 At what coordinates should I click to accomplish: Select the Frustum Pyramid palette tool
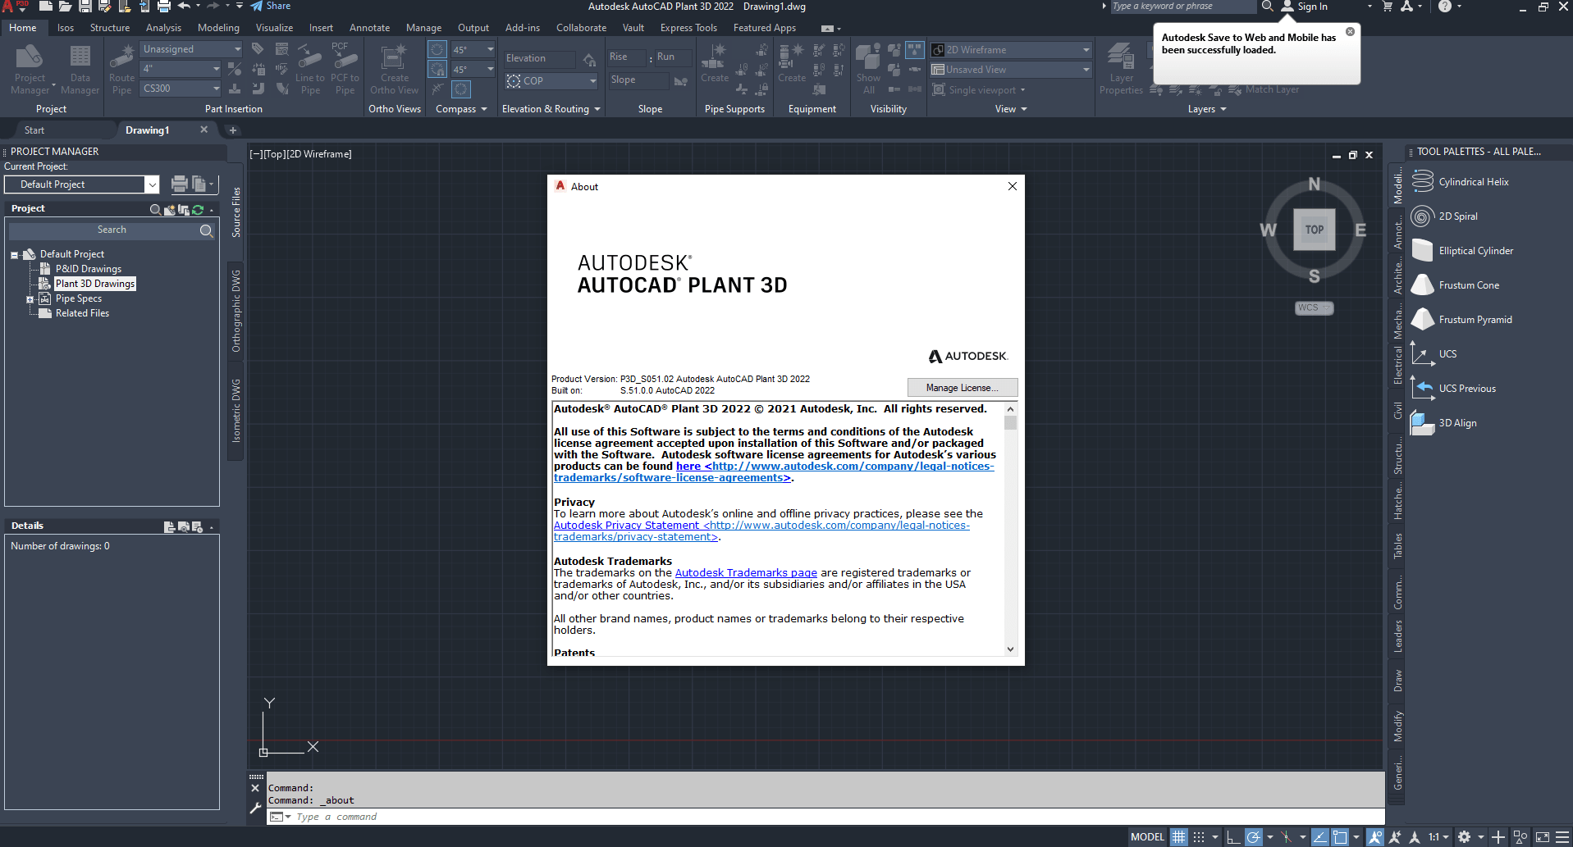coord(1461,320)
